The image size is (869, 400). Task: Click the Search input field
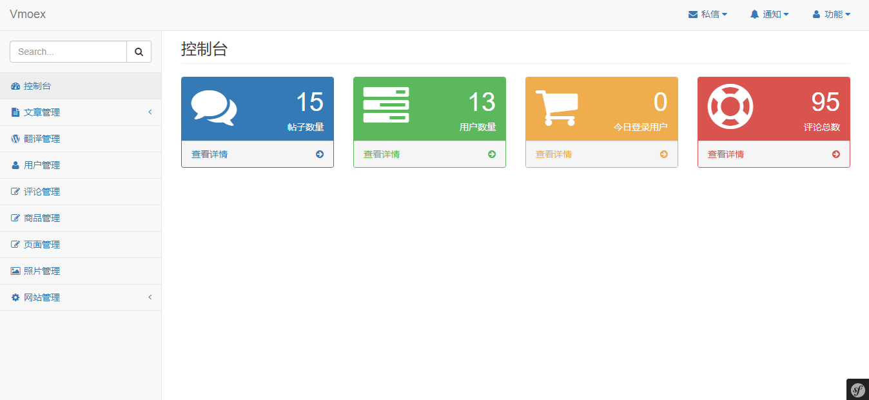[x=68, y=52]
